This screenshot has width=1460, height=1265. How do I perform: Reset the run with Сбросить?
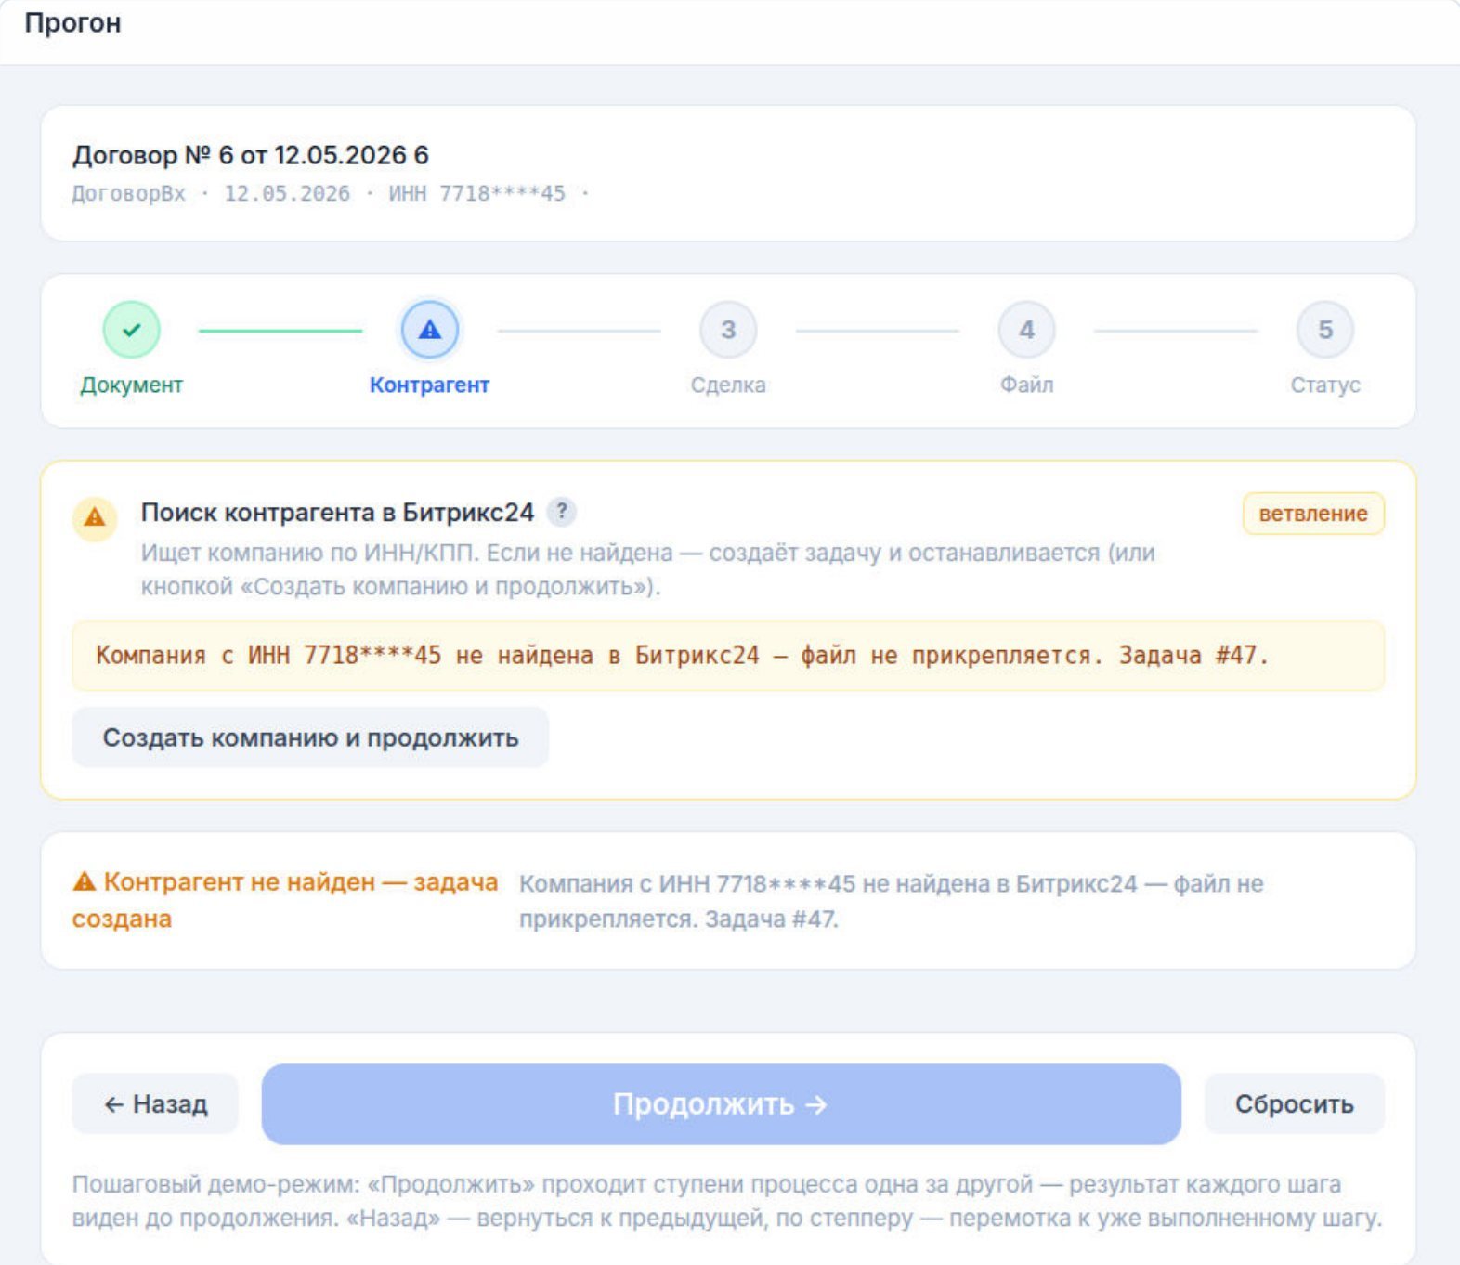coord(1294,1104)
